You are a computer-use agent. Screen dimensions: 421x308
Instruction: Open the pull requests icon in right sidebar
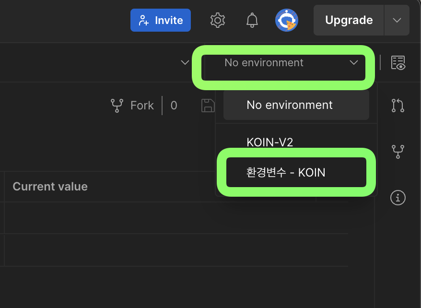[x=398, y=106]
